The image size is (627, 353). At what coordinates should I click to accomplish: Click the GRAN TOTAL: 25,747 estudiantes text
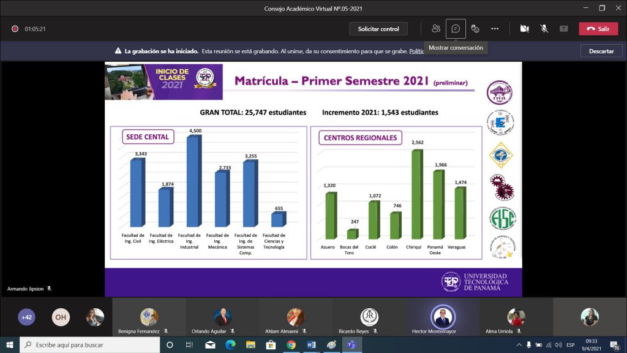coord(253,113)
